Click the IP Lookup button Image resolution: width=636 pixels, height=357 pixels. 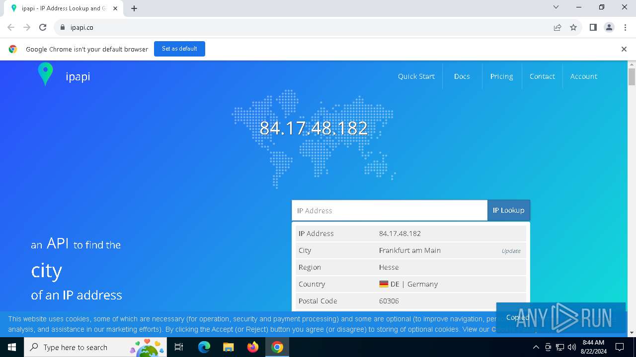[x=508, y=210]
